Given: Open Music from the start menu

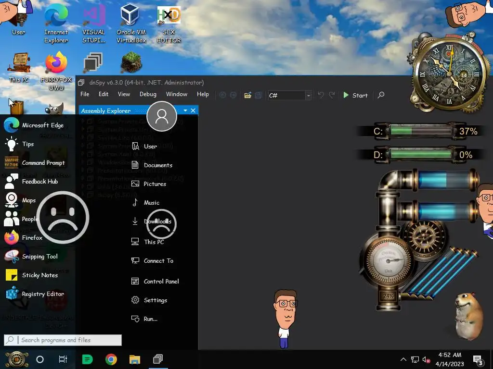Looking at the screenshot, I should click(x=145, y=203).
